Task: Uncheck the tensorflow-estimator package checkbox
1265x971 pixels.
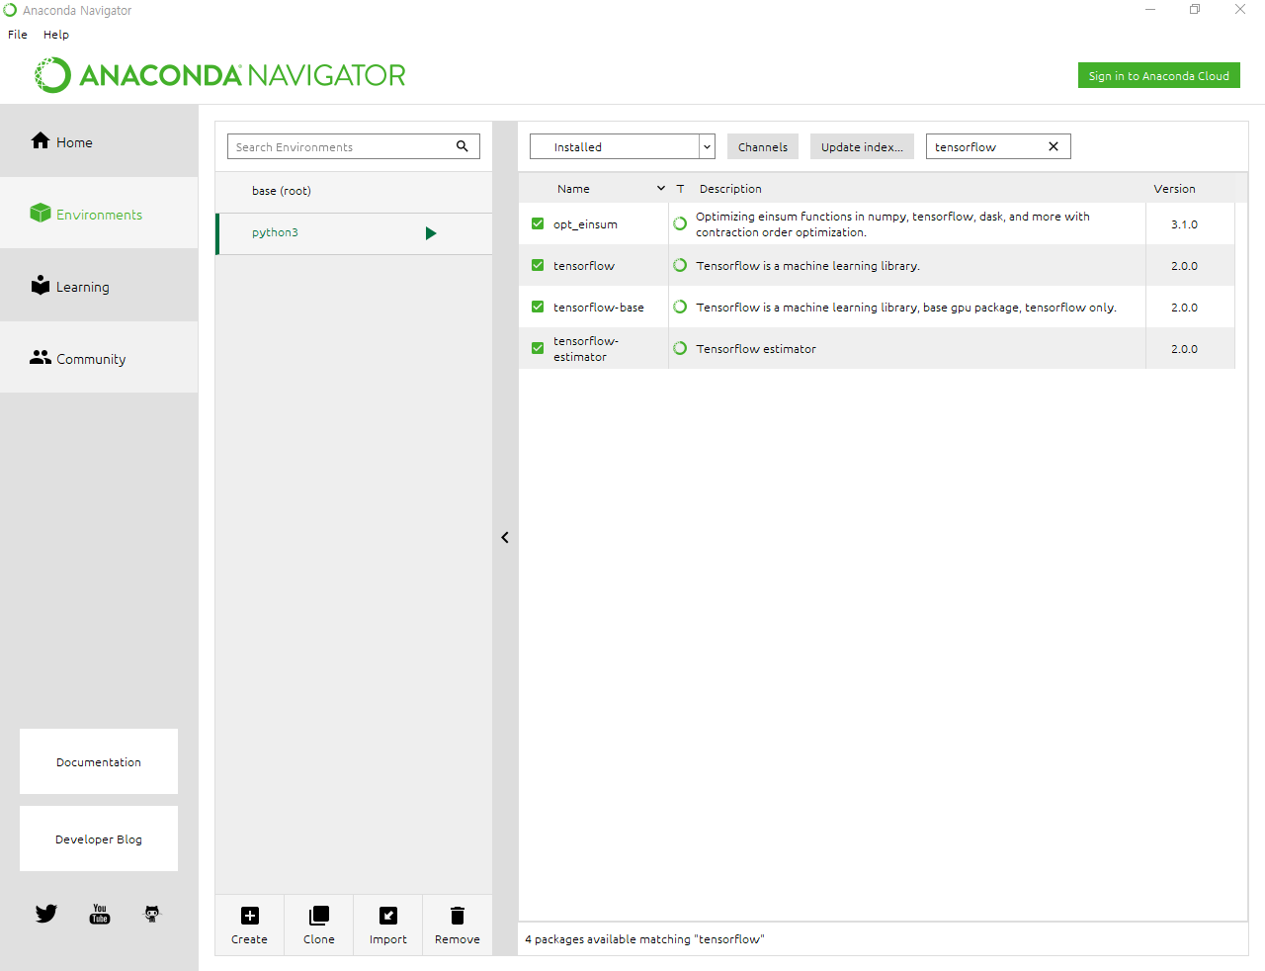Action: click(x=538, y=348)
